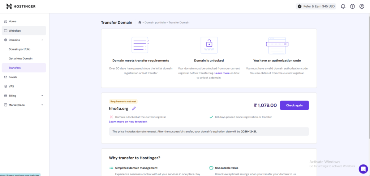370x176 pixels.
Task: Collapse the Domains menu chevron
Action: 42,40
